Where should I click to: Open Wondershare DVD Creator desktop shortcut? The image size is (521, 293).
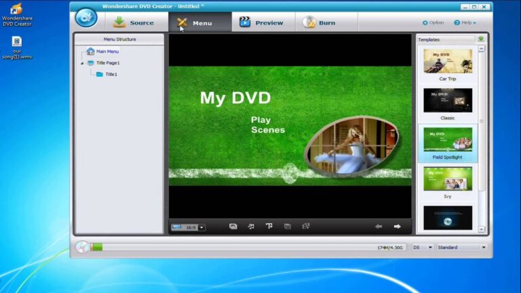coord(17,15)
